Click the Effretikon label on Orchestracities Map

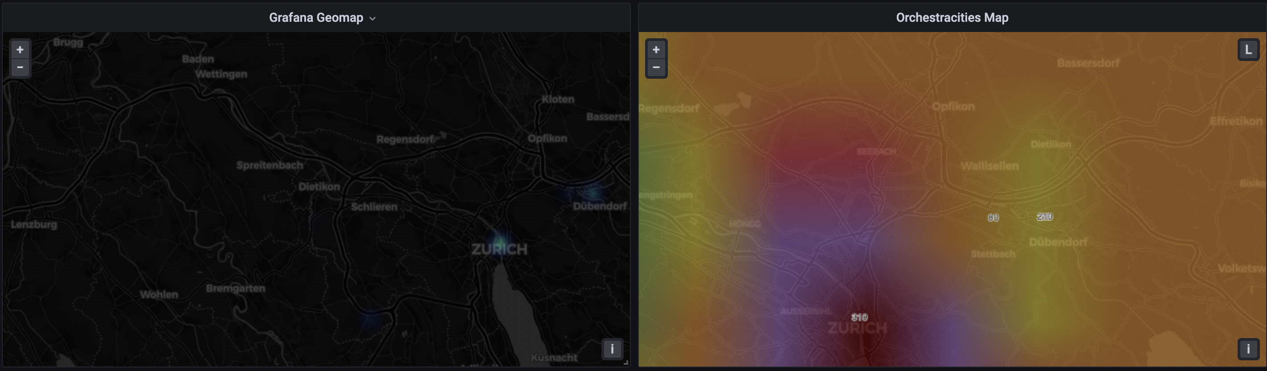pyautogui.click(x=1236, y=121)
